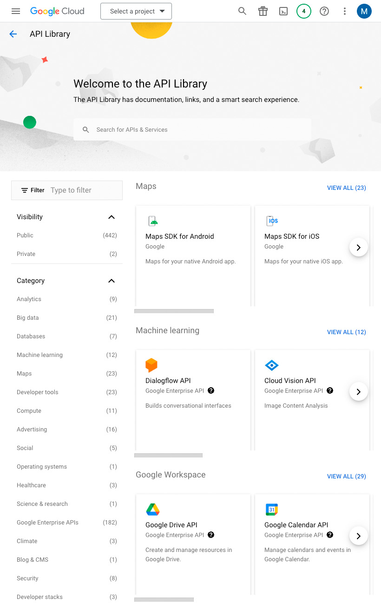Image resolution: width=381 pixels, height=605 pixels.
Task: Collapse the Visibility filter section
Action: 112,217
